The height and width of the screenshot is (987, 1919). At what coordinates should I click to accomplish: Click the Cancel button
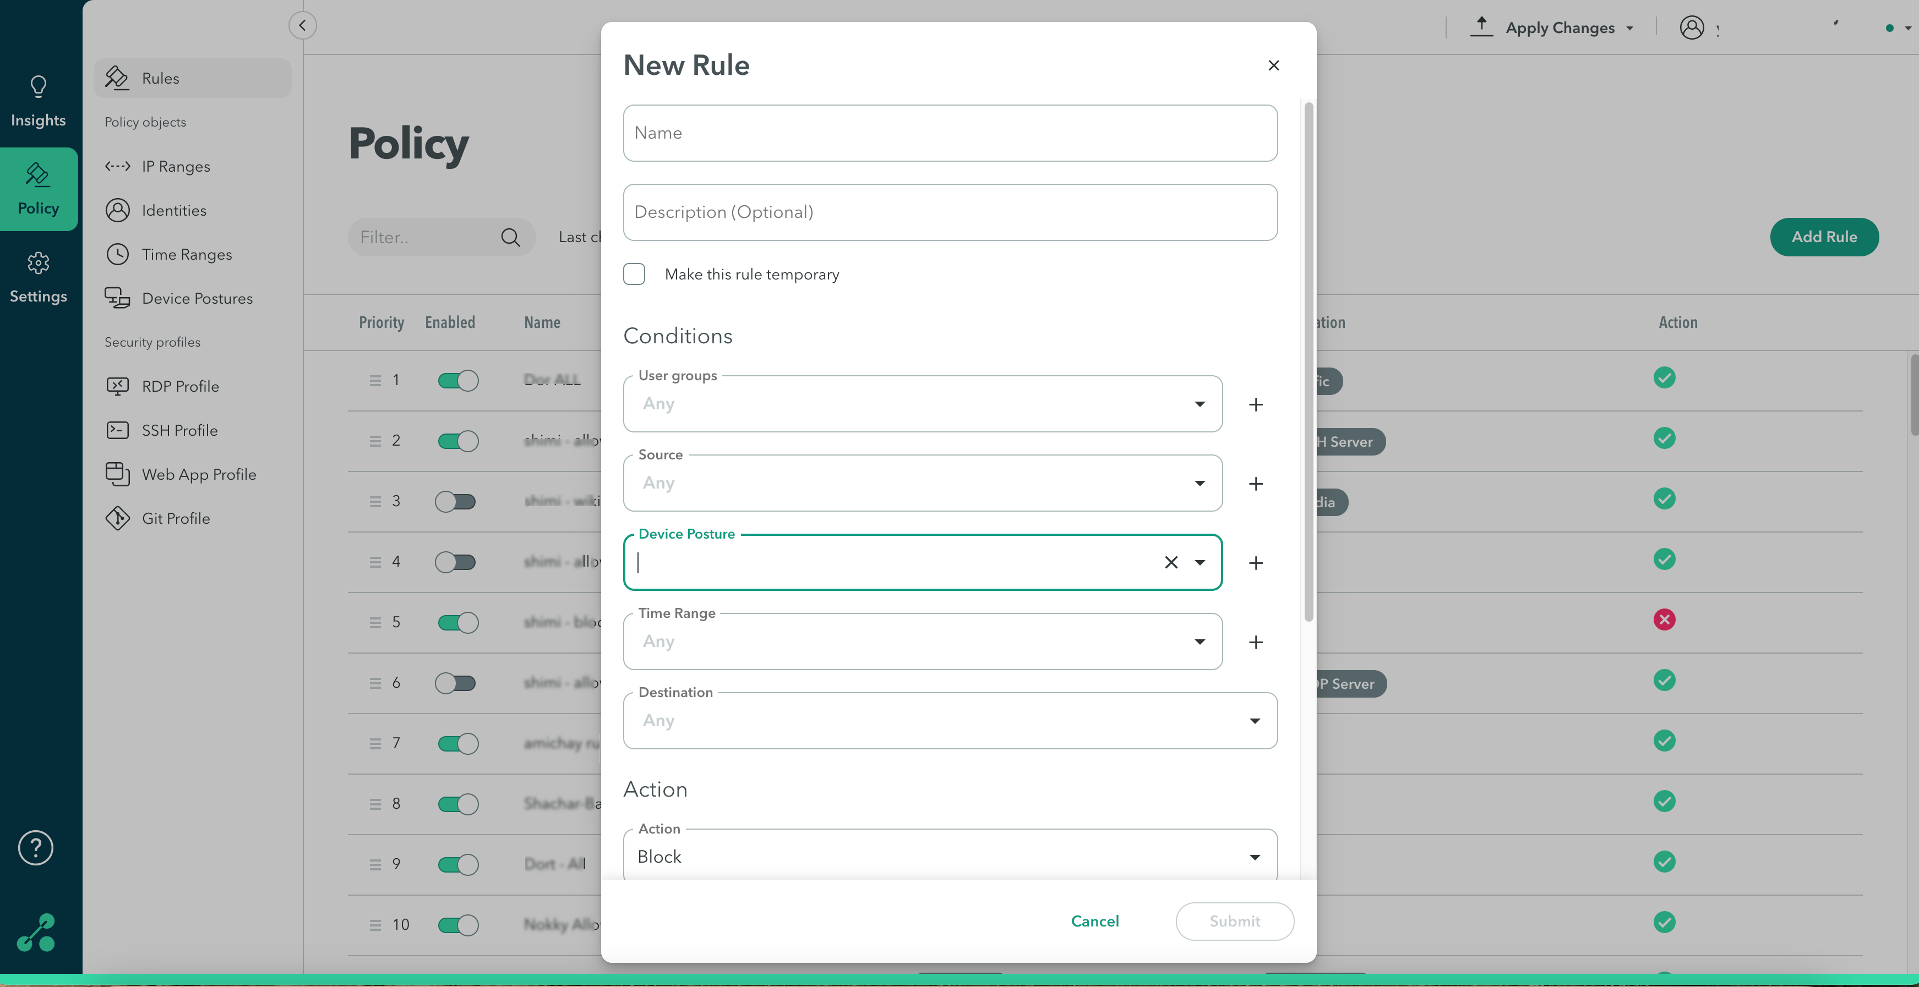1094,921
